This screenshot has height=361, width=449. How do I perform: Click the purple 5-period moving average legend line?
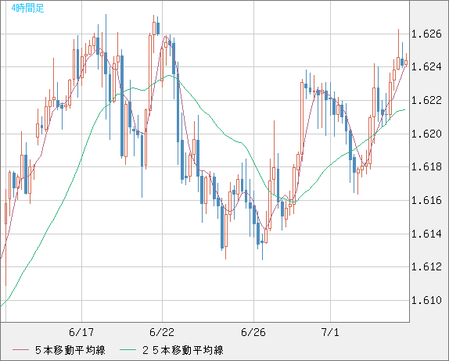pos(20,350)
